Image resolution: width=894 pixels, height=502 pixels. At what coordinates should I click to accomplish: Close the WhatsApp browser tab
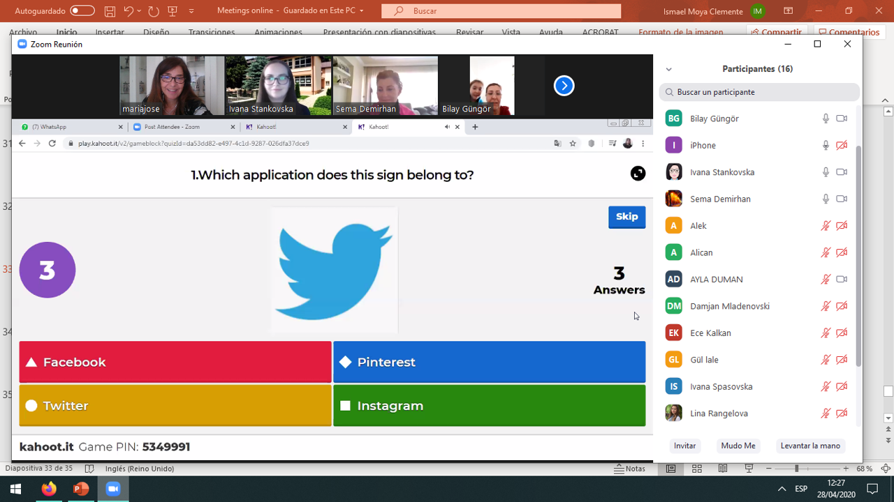point(120,127)
